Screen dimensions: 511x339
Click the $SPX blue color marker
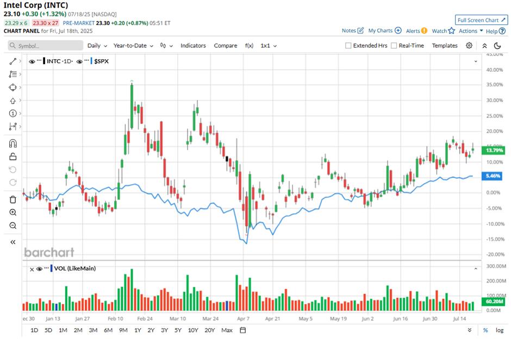tap(91, 61)
